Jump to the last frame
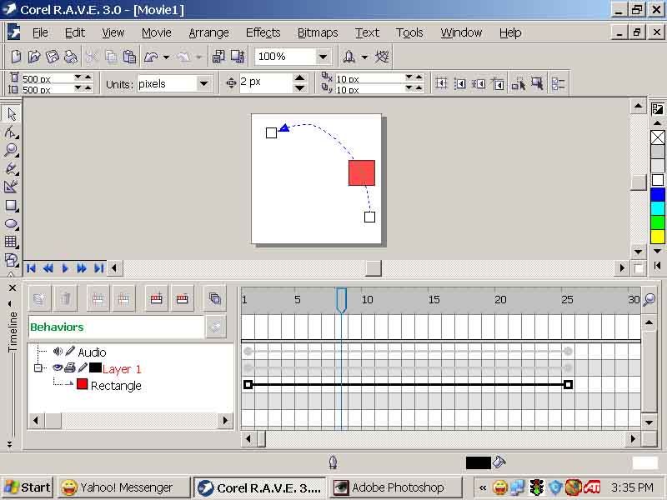 98,268
